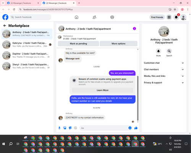Record a voice clip microphone icon

coord(59,128)
